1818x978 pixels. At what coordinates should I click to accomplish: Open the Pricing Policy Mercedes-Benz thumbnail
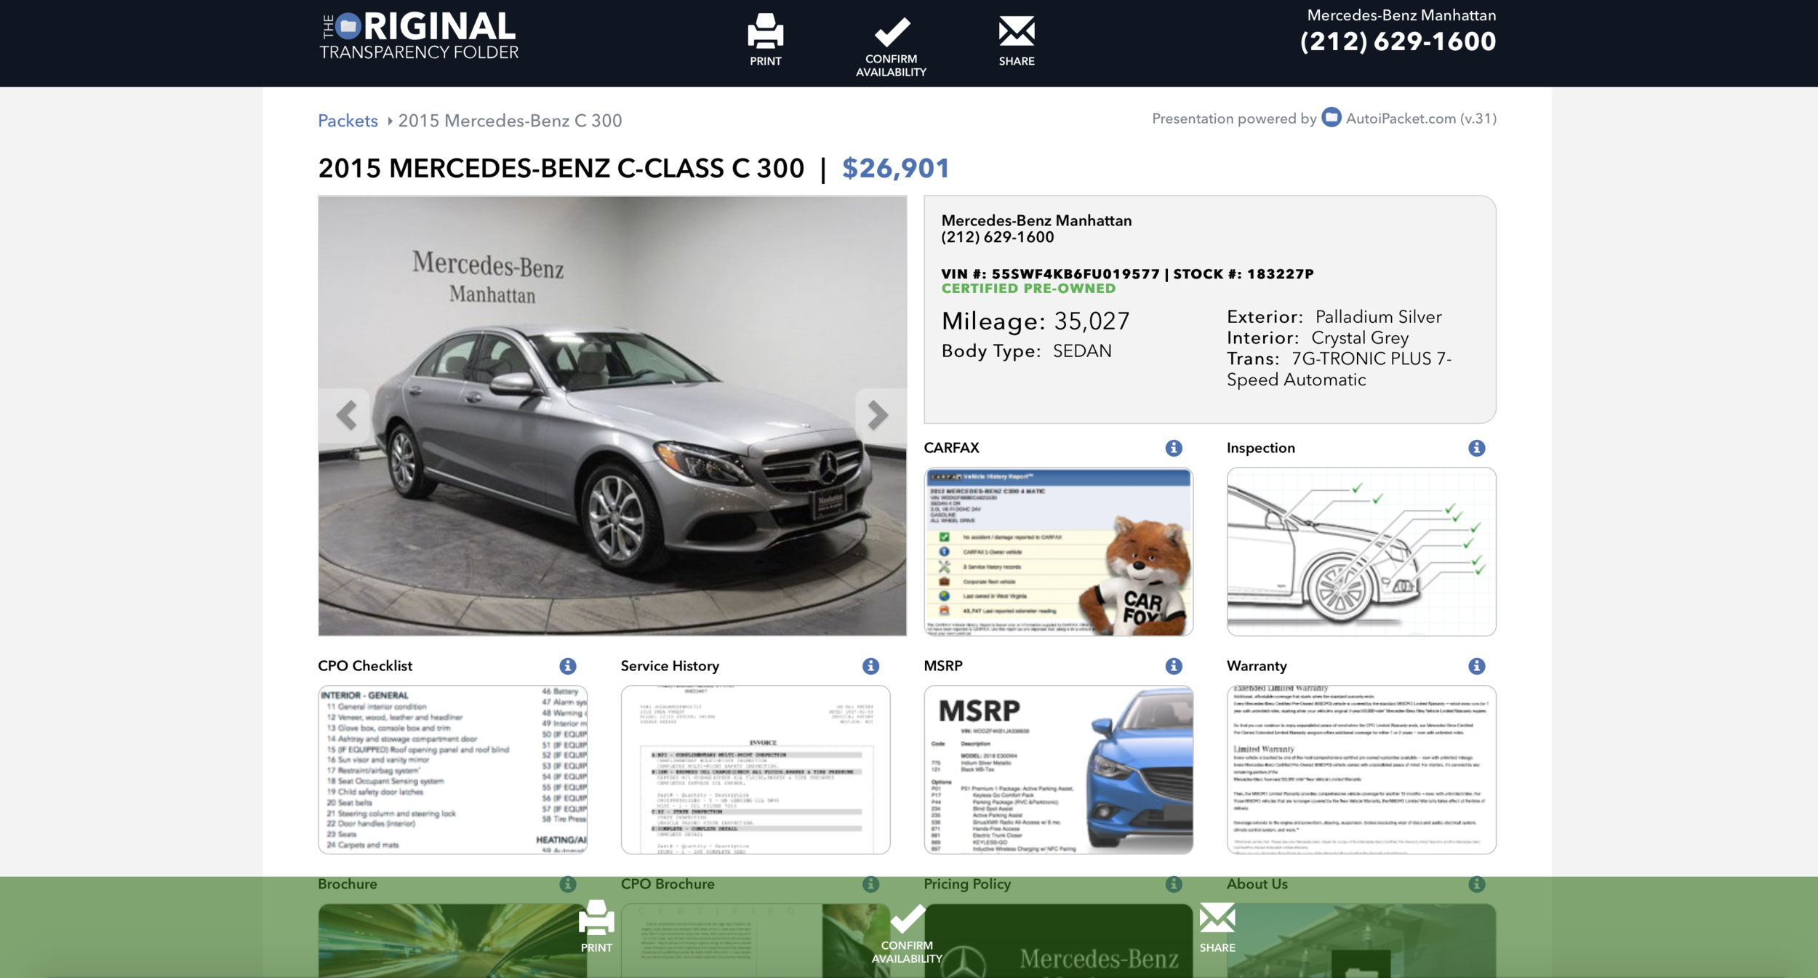tap(1058, 940)
